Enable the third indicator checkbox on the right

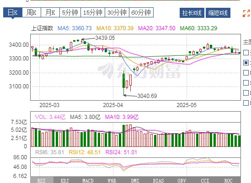[x=246, y=73]
